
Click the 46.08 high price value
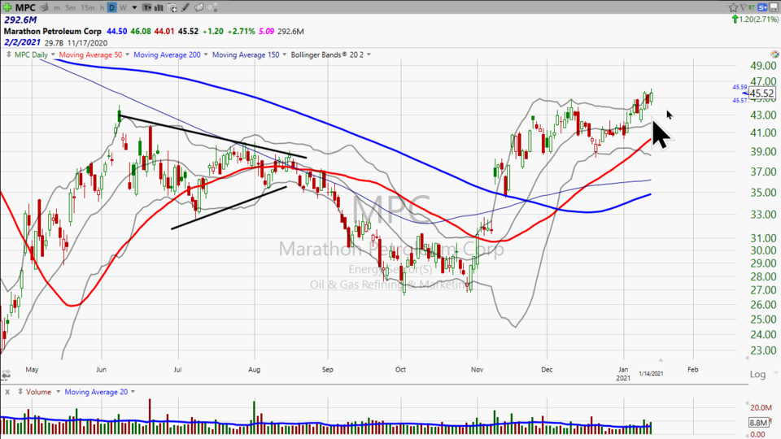click(141, 32)
